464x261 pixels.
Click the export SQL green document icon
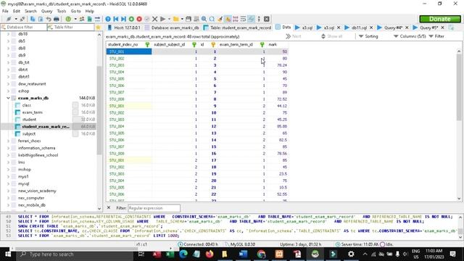point(89,19)
